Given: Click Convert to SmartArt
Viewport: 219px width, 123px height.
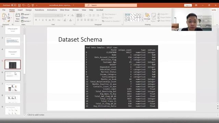Looking at the screenshot, I should pyautogui.click(x=111, y=21).
